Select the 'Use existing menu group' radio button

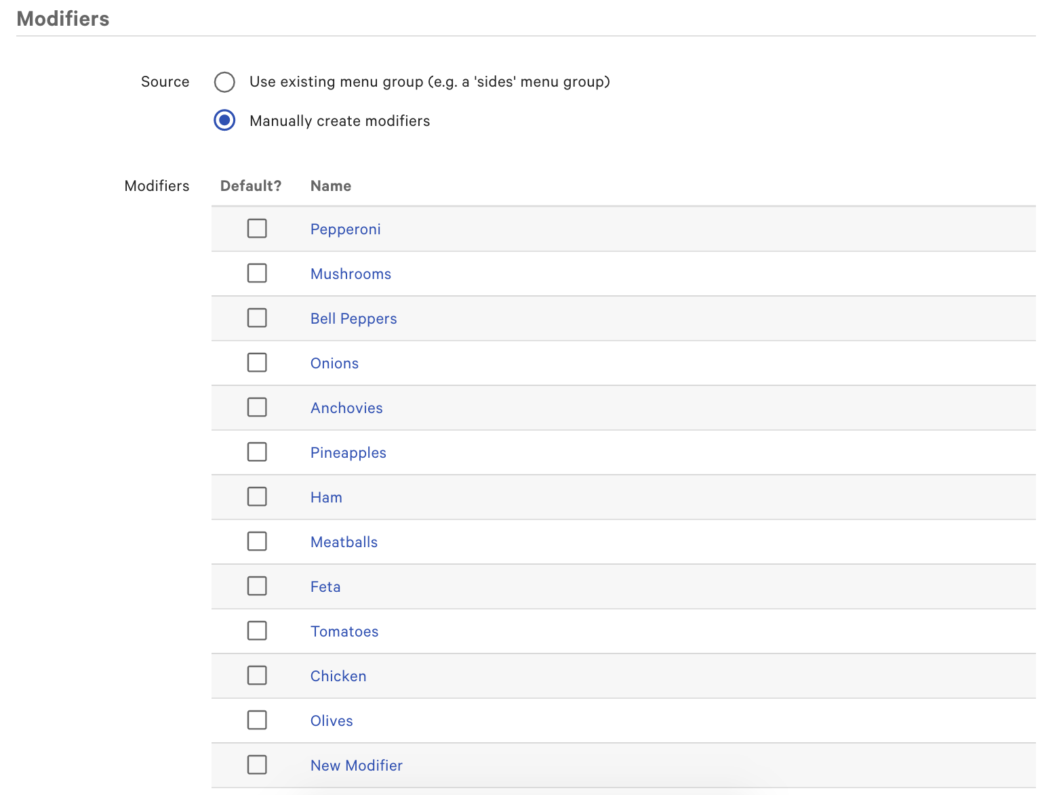[x=224, y=81]
